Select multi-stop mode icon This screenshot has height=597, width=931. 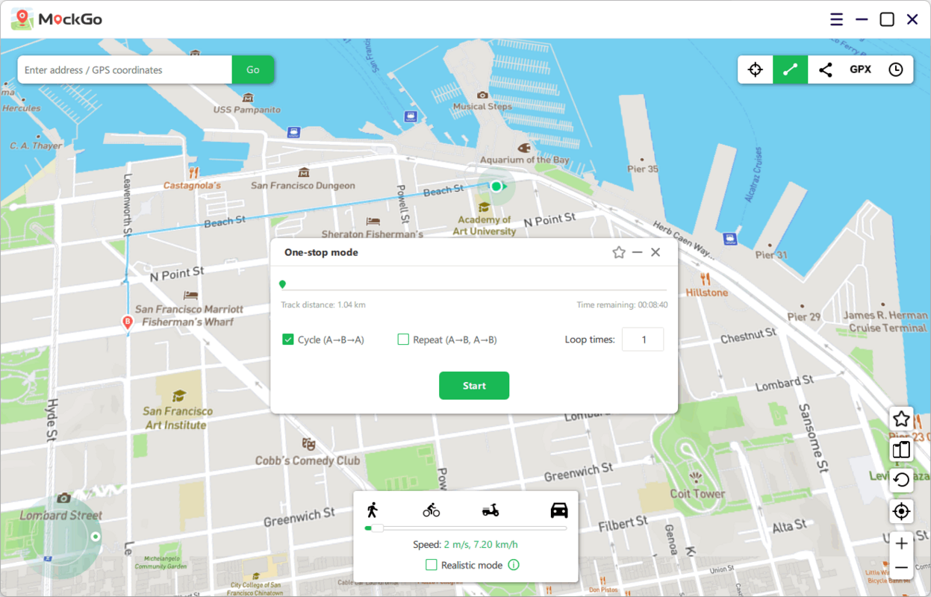825,69
